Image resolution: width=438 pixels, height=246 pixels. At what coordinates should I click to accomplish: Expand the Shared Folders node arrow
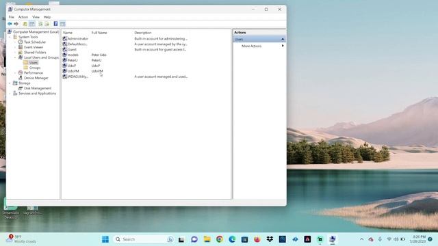coord(15,53)
